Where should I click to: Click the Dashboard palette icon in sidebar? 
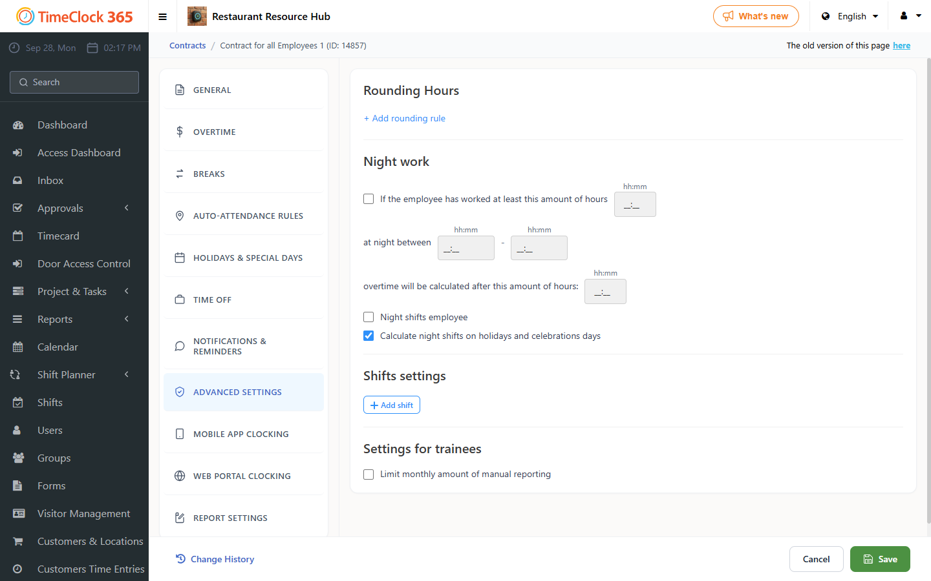tap(18, 125)
